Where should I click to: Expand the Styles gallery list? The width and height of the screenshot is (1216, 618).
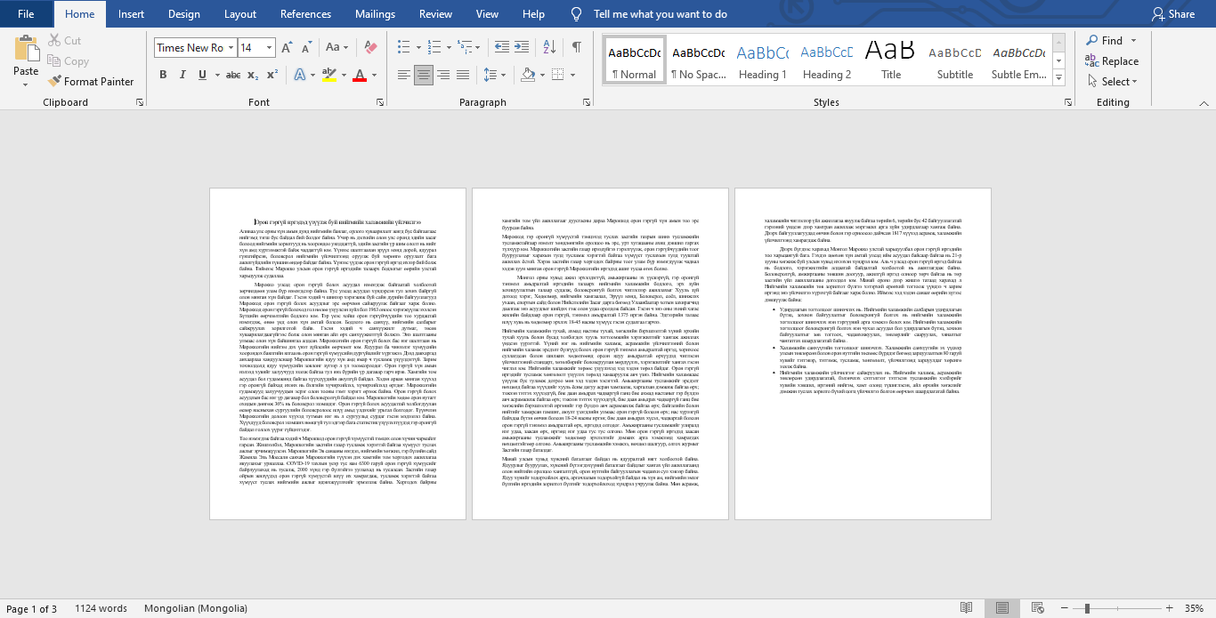[x=1061, y=80]
